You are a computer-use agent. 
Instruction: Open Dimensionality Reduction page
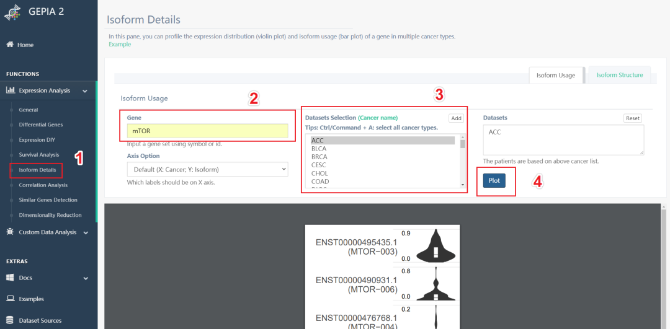point(50,215)
